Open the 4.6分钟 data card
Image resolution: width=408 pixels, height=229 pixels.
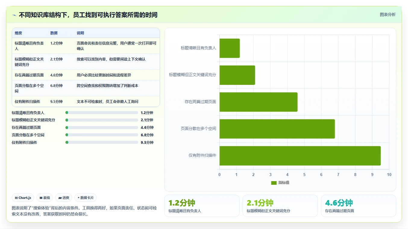tap(359, 206)
